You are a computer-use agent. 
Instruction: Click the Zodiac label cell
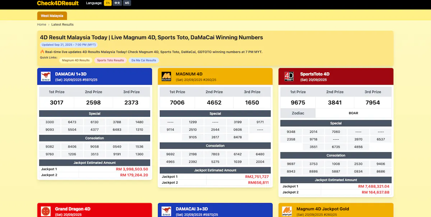pos(298,113)
